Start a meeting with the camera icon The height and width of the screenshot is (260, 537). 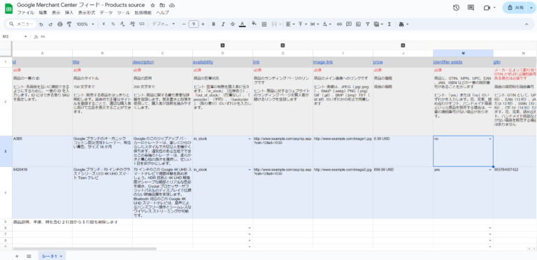(x=487, y=8)
